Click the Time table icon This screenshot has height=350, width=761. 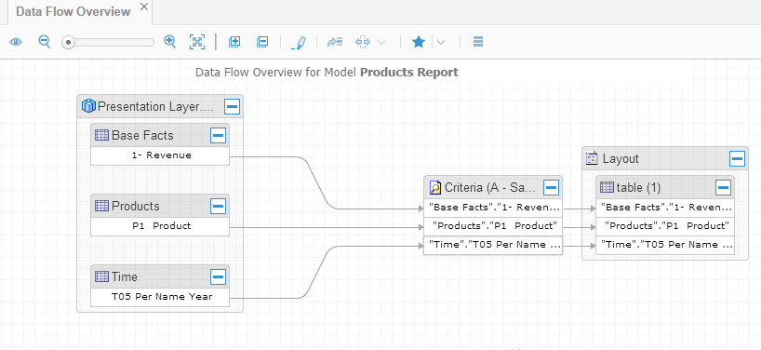pyautogui.click(x=102, y=276)
